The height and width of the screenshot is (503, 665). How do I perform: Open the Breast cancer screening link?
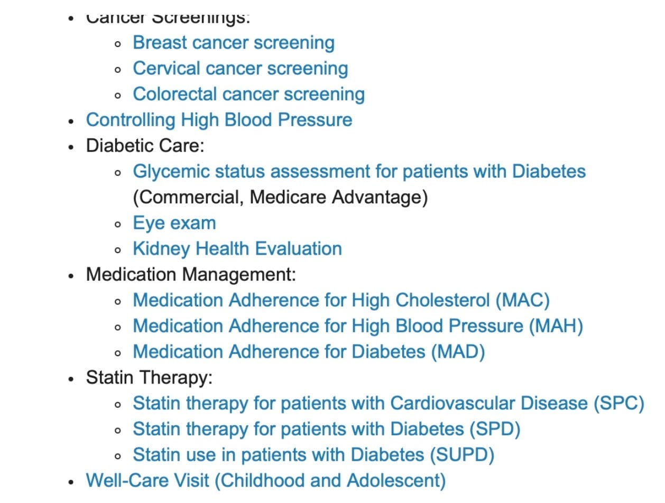click(x=234, y=43)
